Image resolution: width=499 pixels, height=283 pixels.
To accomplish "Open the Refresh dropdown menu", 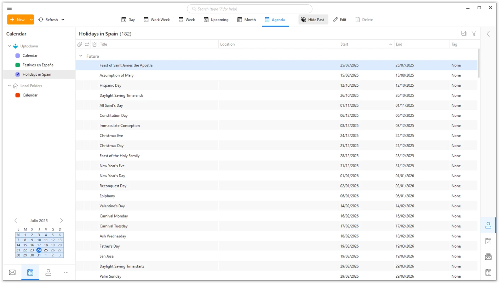I will 63,19.
